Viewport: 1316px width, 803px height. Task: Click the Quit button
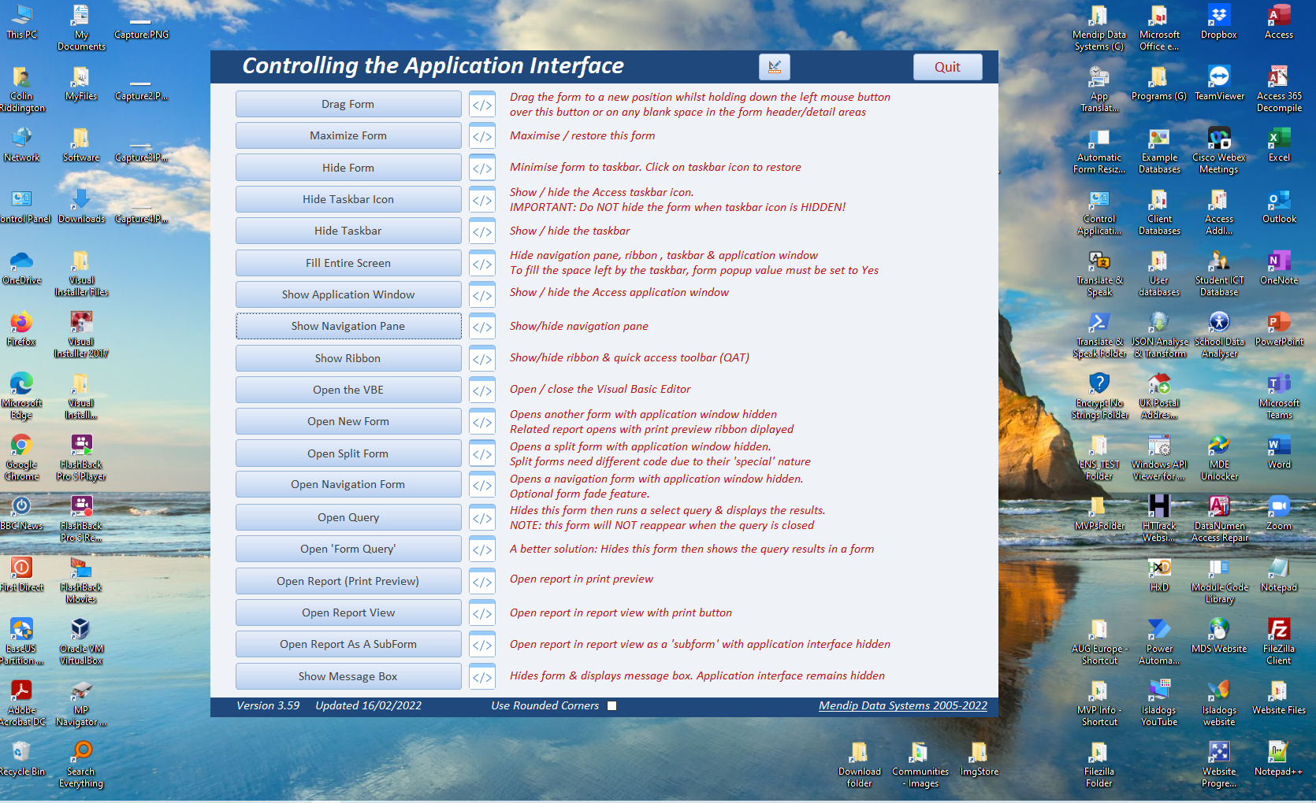(947, 67)
